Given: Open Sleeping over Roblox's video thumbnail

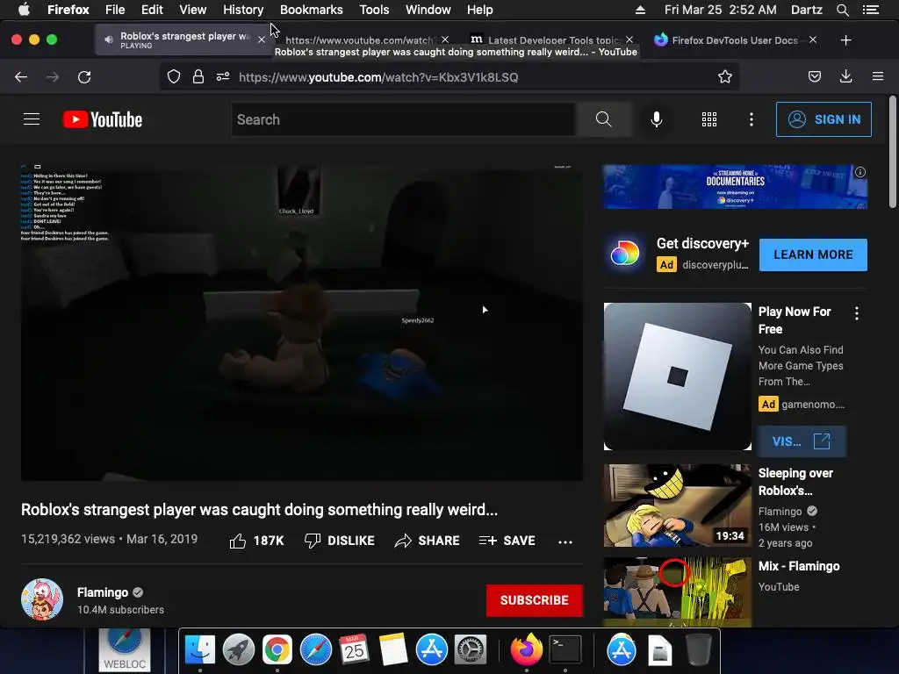Looking at the screenshot, I should click(x=678, y=505).
